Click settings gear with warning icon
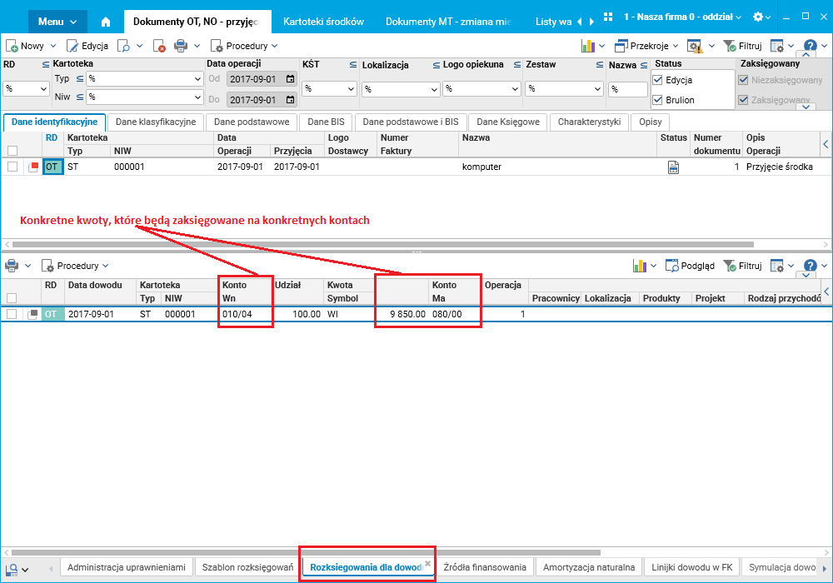The width and height of the screenshot is (833, 583). pyautogui.click(x=695, y=46)
